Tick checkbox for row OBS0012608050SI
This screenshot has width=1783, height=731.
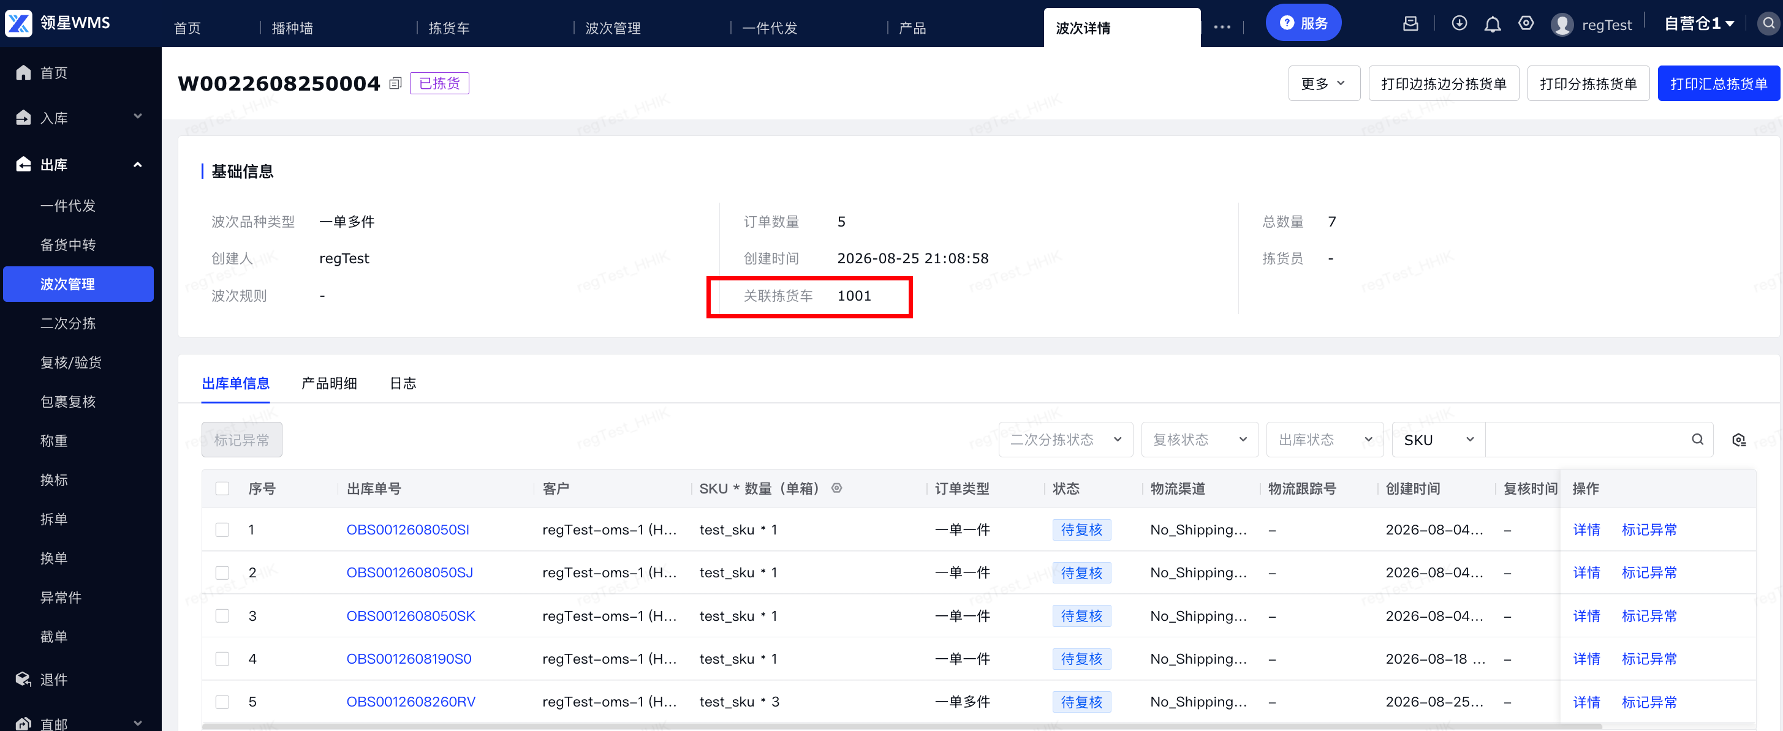pyautogui.click(x=222, y=530)
